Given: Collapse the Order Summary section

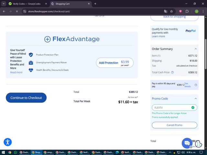Looking at the screenshot, I should pyautogui.click(x=196, y=49).
